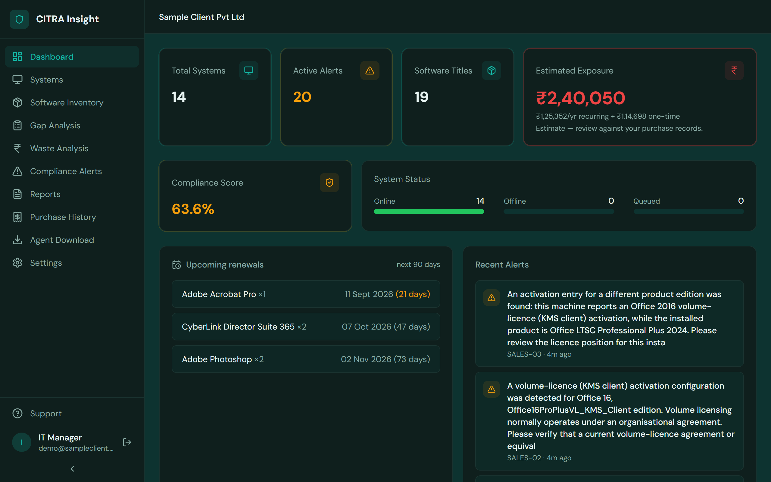Open the Estimated Exposure card

pos(640,97)
